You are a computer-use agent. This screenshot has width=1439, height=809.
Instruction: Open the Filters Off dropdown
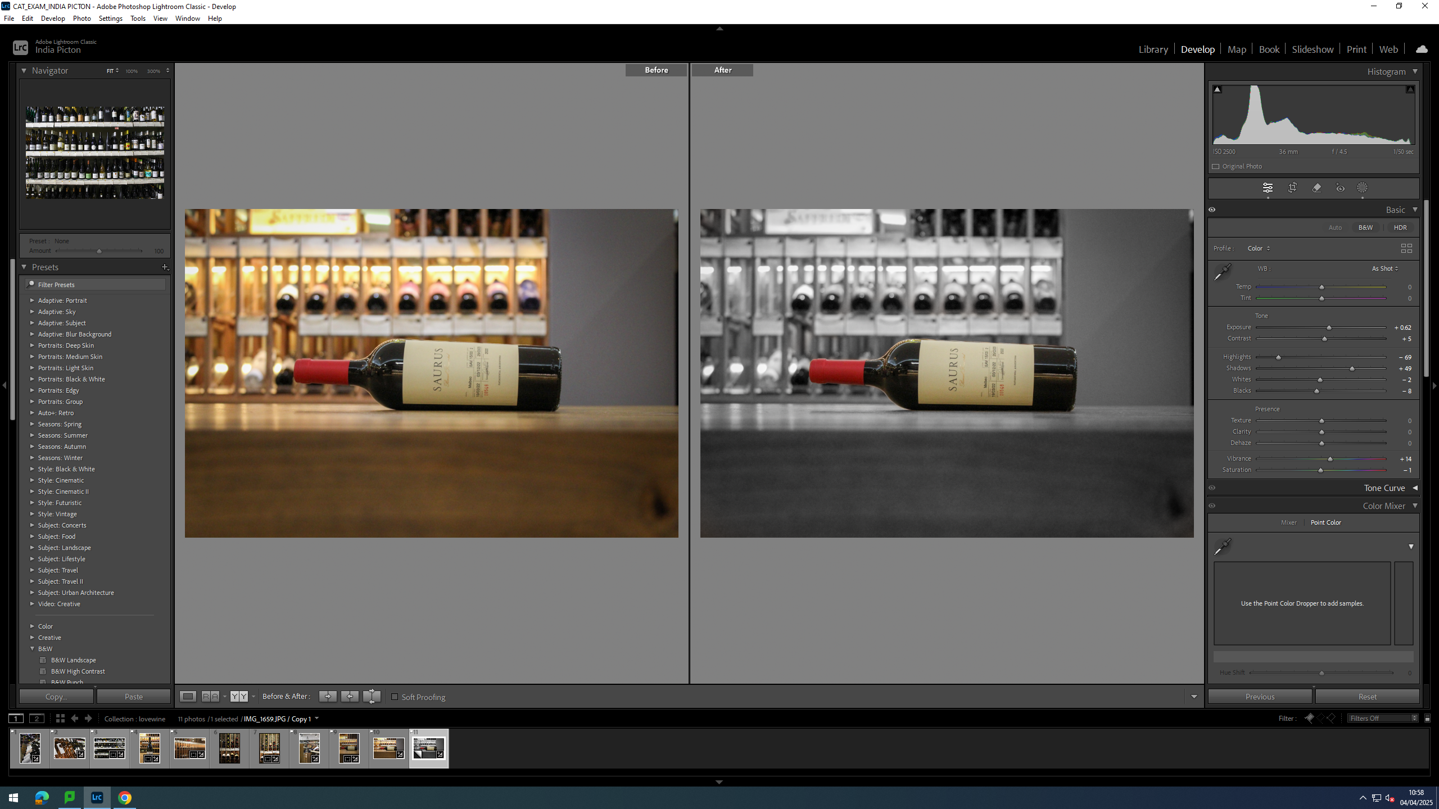pos(1383,719)
